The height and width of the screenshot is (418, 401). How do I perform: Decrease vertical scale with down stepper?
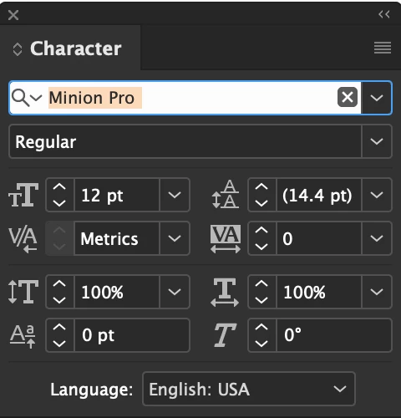59,300
